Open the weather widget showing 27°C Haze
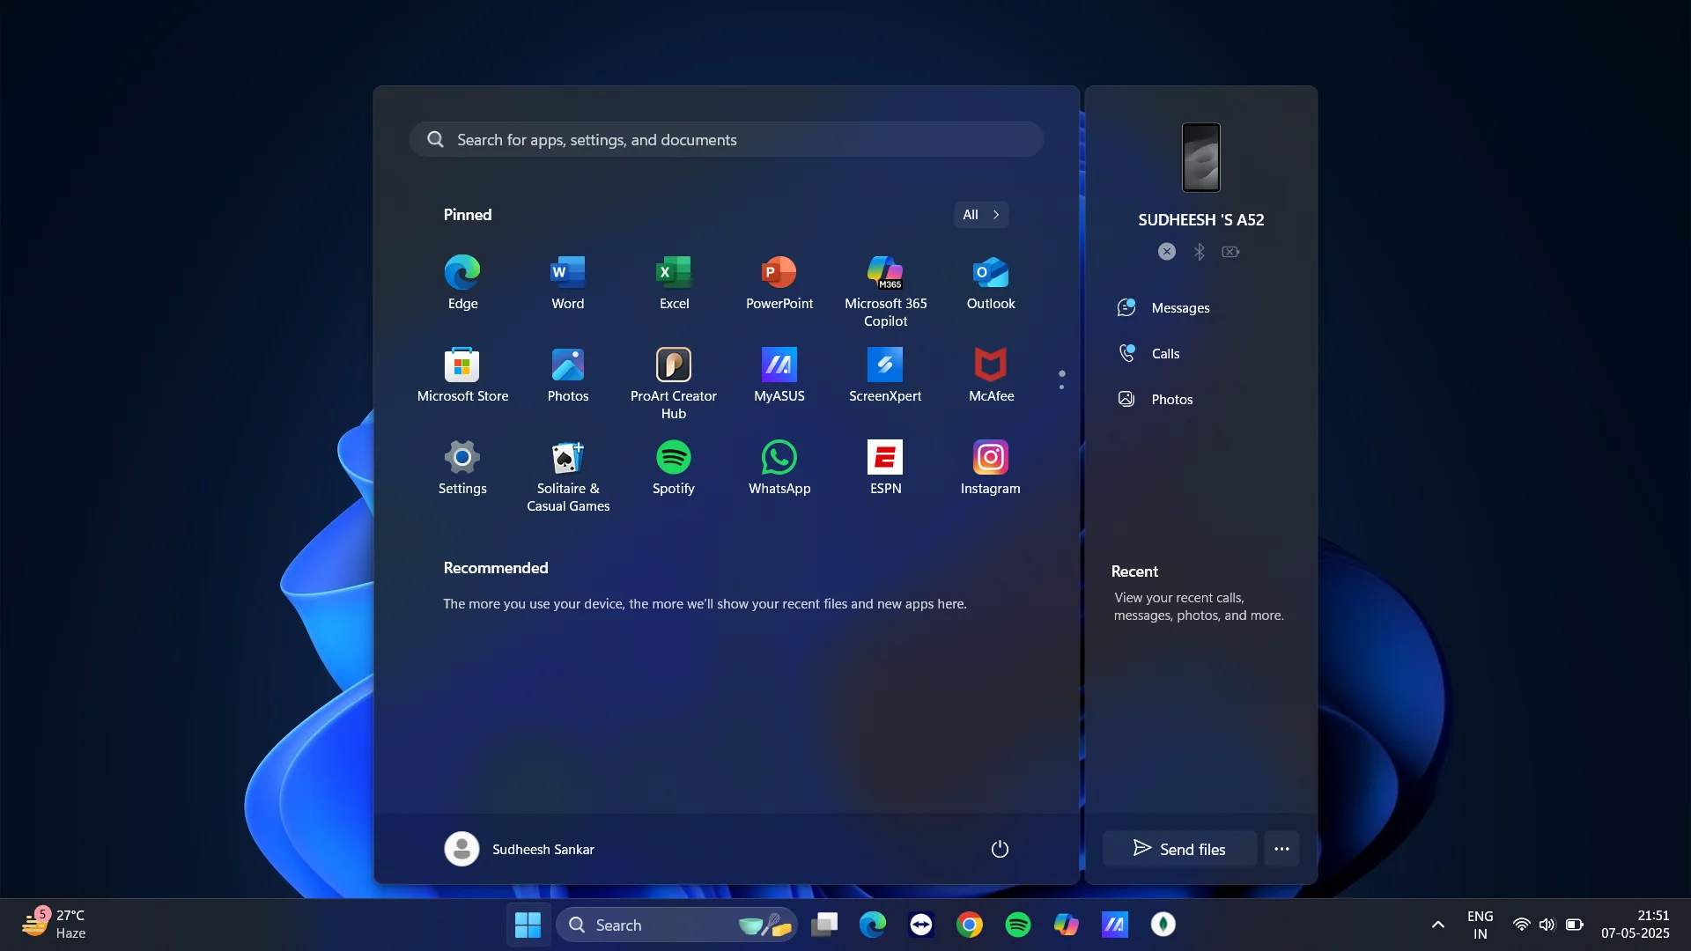Viewport: 1691px width, 951px height. [x=55, y=925]
